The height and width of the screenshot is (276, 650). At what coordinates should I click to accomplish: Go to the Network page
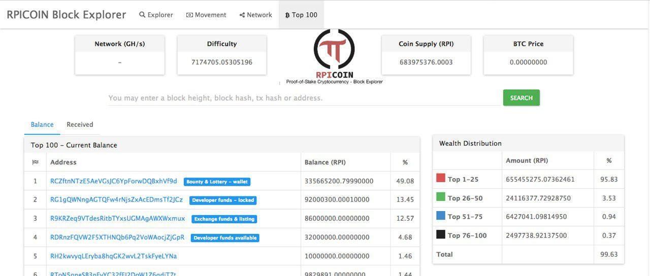[x=255, y=15]
